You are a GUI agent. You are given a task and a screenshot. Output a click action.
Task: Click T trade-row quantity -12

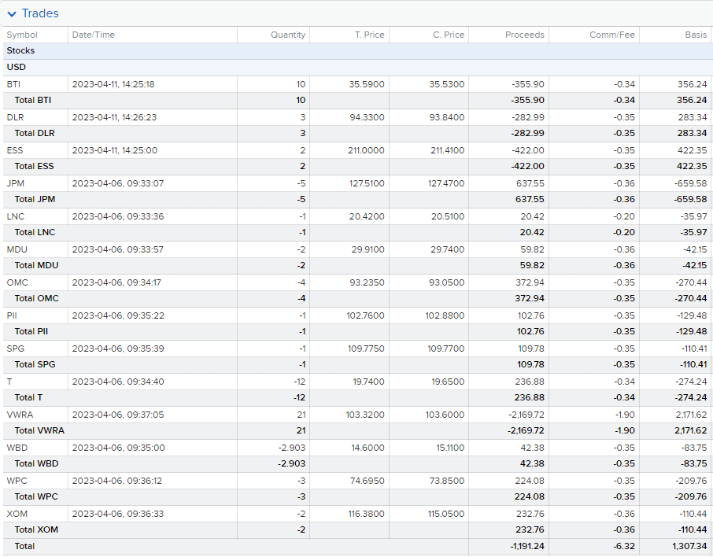[299, 382]
